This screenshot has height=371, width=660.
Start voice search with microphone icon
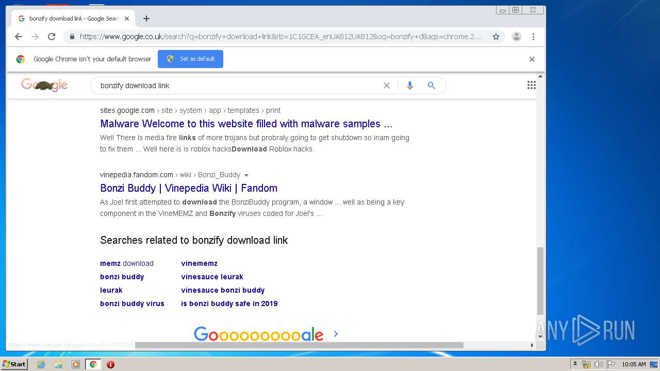point(410,86)
